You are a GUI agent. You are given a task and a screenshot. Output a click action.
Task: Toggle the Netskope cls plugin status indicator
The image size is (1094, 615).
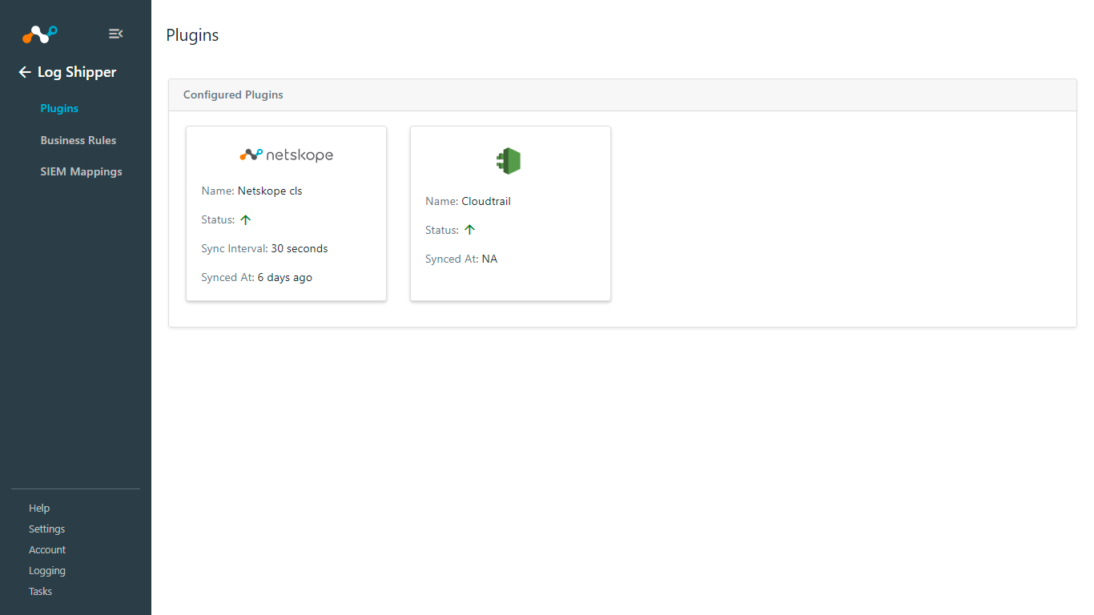point(245,219)
